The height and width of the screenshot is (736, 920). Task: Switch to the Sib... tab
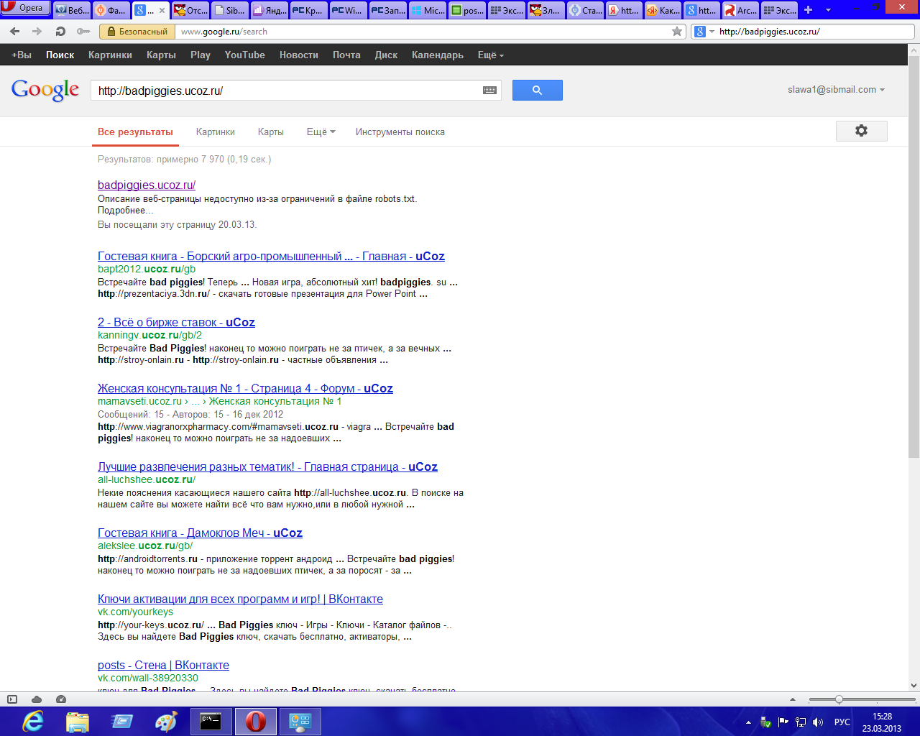[x=229, y=10]
